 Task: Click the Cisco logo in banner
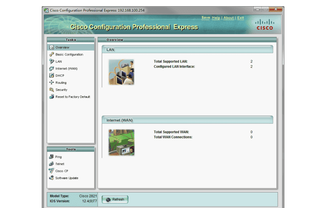(x=265, y=24)
